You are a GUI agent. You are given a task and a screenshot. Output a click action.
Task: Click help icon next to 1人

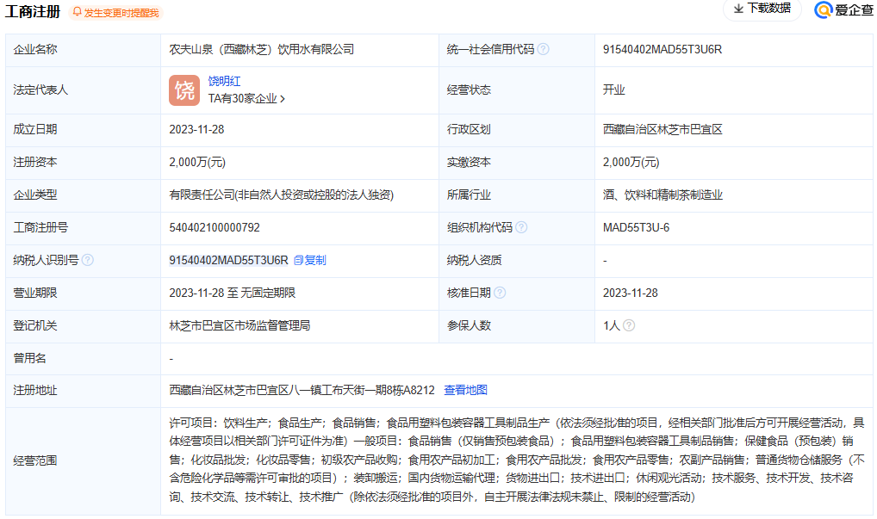coord(629,325)
